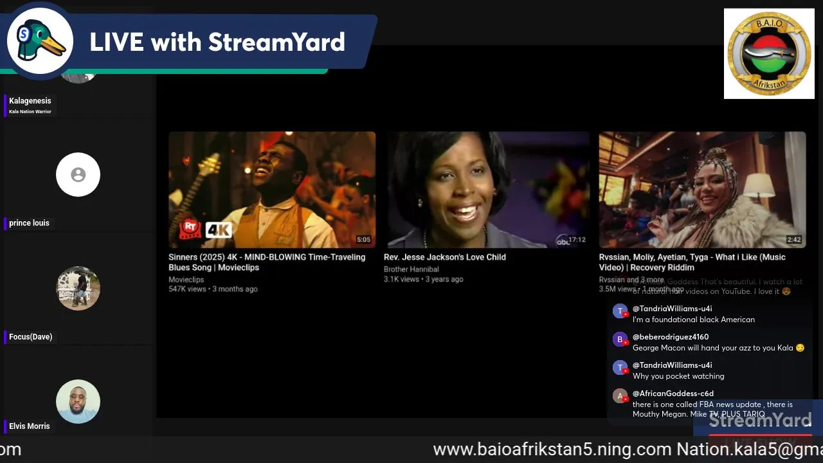Click beberodriguez4160 chat avatar
This screenshot has height=463, width=823.
620,340
